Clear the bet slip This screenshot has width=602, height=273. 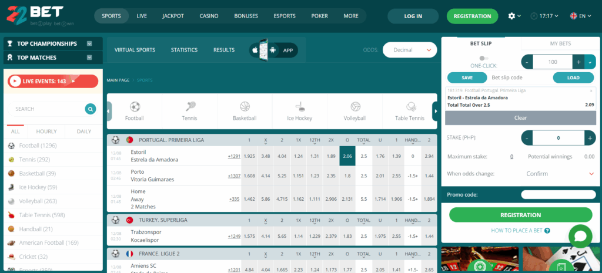tap(521, 117)
